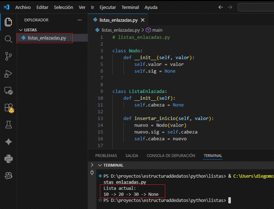Open the Extensions view icon
The image size is (274, 209).
8,108
